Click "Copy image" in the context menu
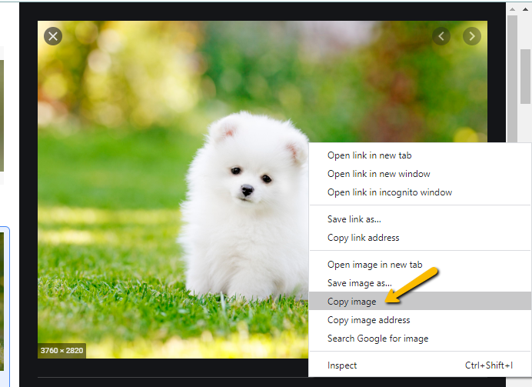 coord(351,302)
